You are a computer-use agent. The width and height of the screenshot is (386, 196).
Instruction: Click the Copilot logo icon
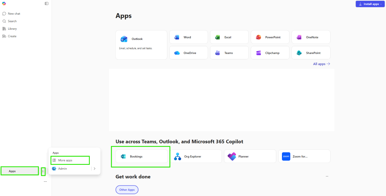coord(4,4)
